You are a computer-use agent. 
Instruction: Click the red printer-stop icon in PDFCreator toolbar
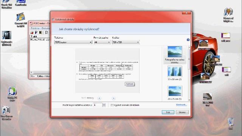point(32,32)
